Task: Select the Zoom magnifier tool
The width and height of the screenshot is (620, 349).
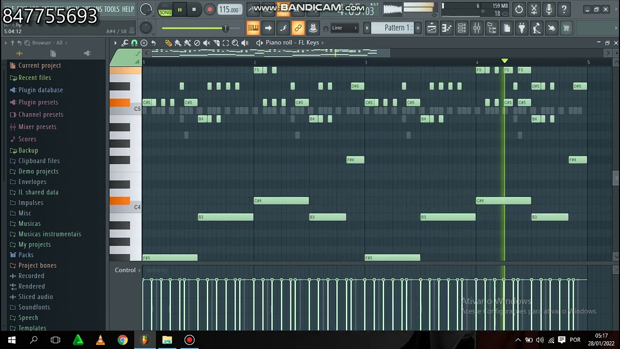Action: 235,43
